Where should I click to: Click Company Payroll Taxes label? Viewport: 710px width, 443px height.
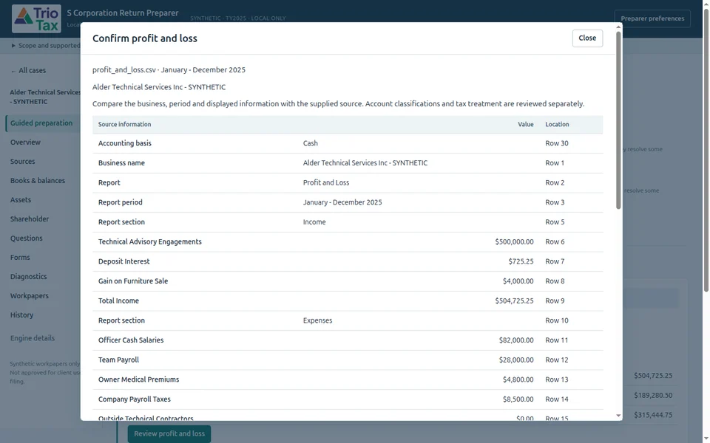point(135,399)
